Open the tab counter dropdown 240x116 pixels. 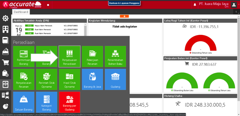coord(237,12)
